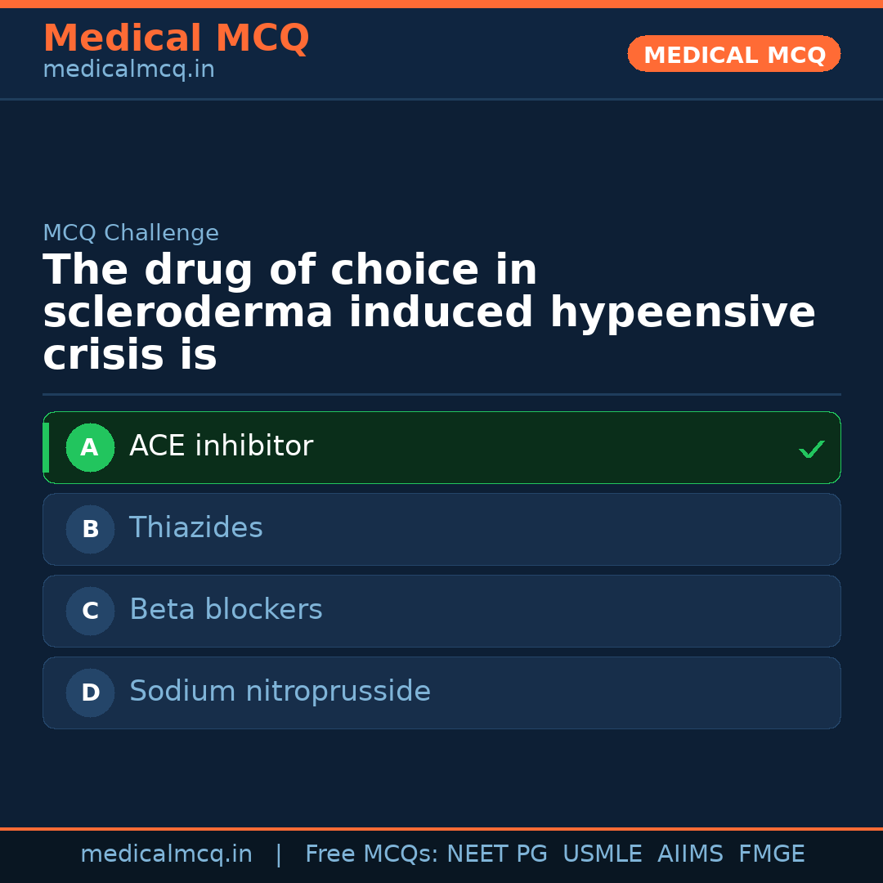This screenshot has width=883, height=883.
Task: Select the Sodium nitroprusside option
Action: pos(280,692)
